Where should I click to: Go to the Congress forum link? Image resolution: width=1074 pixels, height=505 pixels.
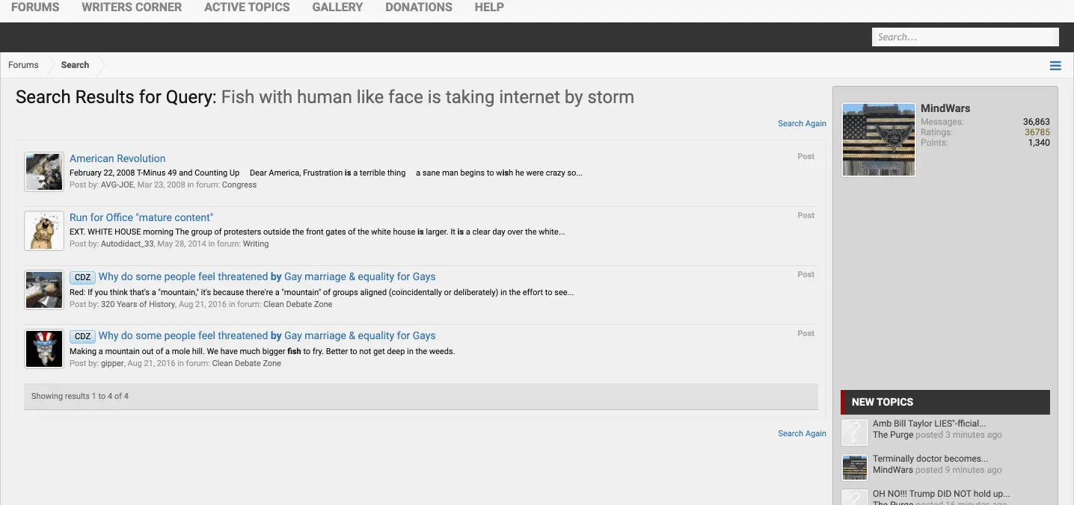click(x=239, y=185)
